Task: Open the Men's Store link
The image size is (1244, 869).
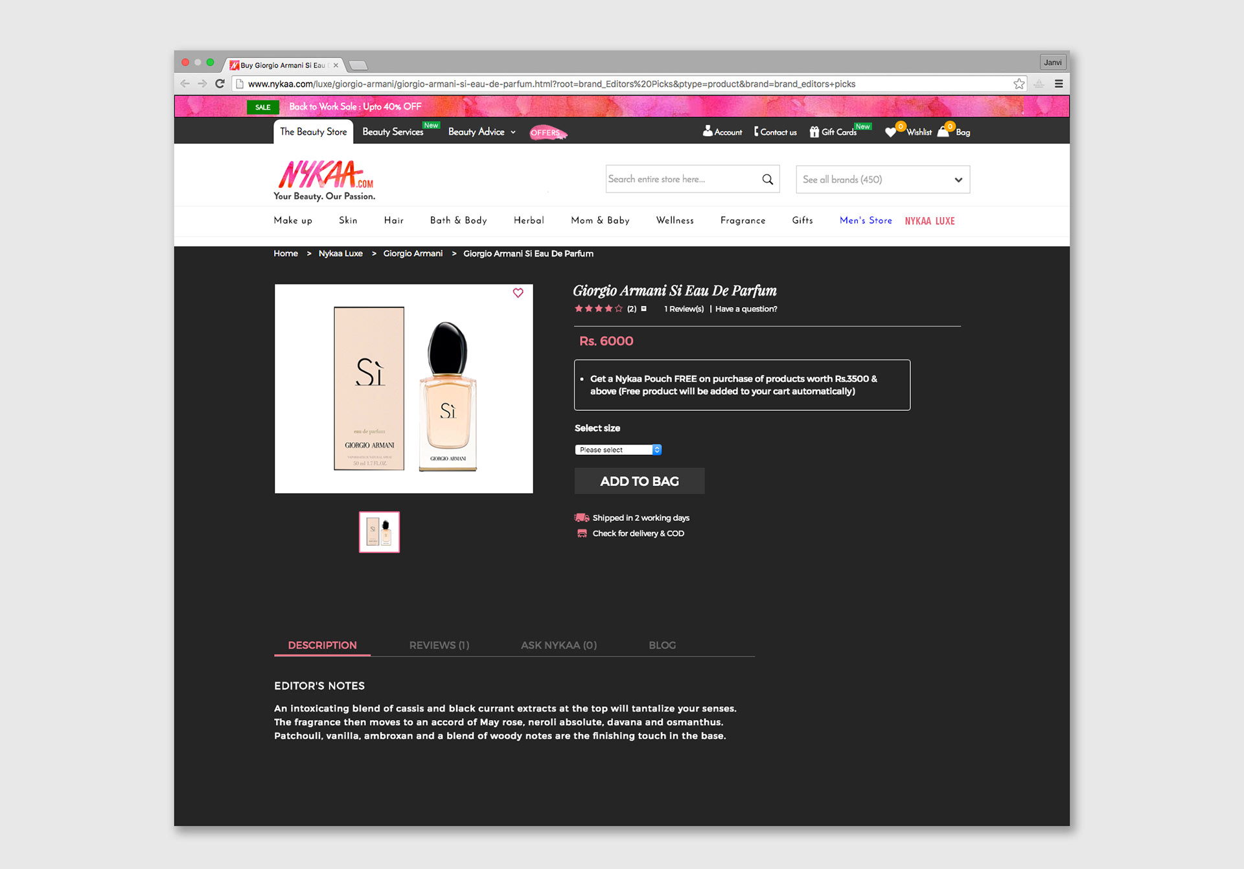Action: [866, 220]
